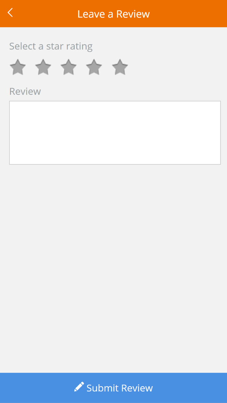Click the orange header bar

(x=113, y=14)
